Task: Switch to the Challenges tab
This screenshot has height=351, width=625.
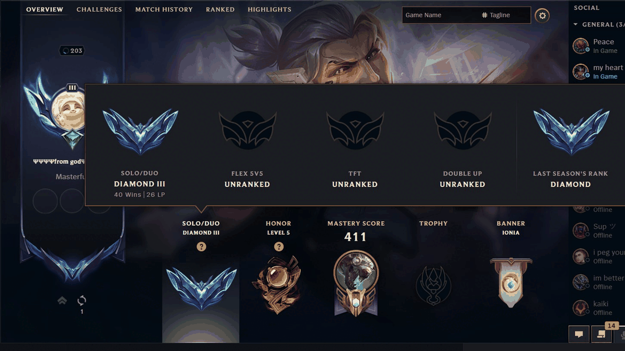Action: 99,9
